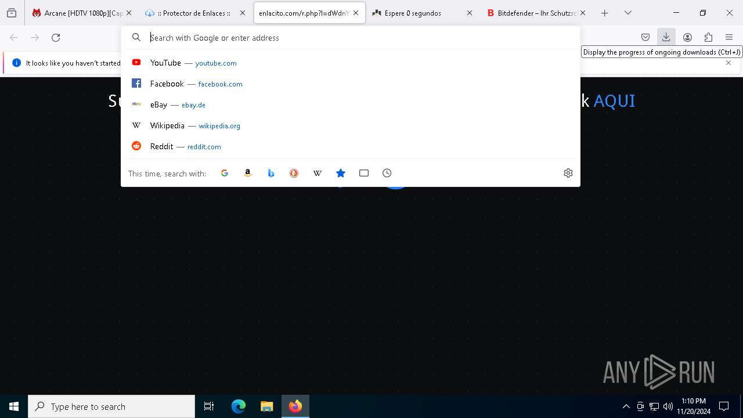This screenshot has height=418, width=743.
Task: Open the Firefox application menu
Action: (x=729, y=38)
